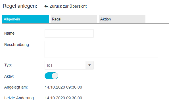The width and height of the screenshot is (169, 107).
Task: Open the Typ combo box showing IoT
Action: point(69,65)
